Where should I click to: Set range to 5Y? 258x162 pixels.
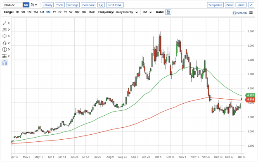click(x=71, y=12)
